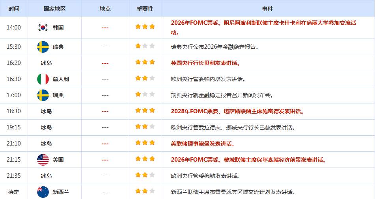Click the Italy flag icon
This screenshot has width=375, height=199.
tap(43, 79)
